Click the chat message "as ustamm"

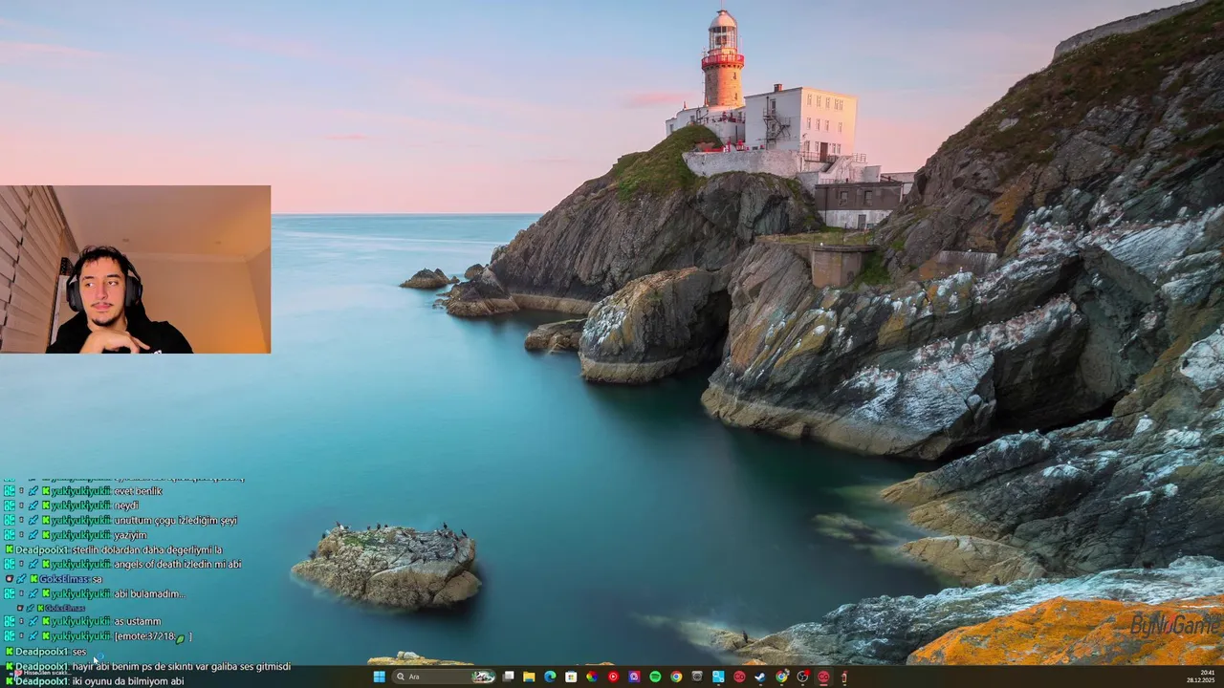tap(138, 621)
